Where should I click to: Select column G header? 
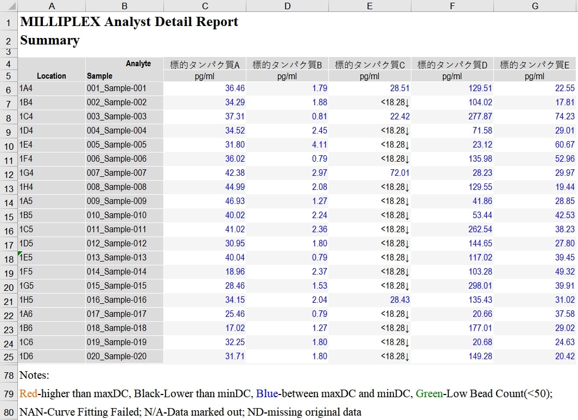tap(535, 6)
